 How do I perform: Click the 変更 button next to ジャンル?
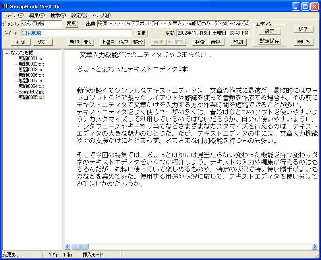pyautogui.click(x=71, y=23)
